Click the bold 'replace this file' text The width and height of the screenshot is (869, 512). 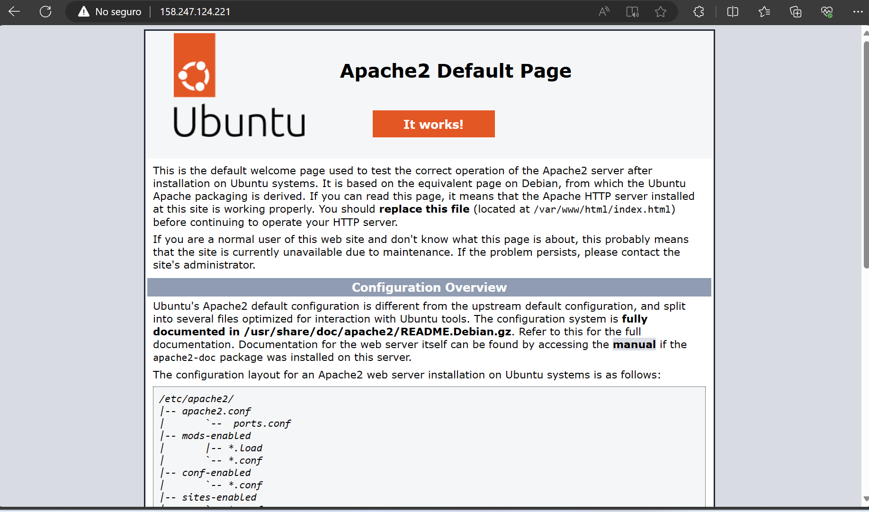coord(424,209)
